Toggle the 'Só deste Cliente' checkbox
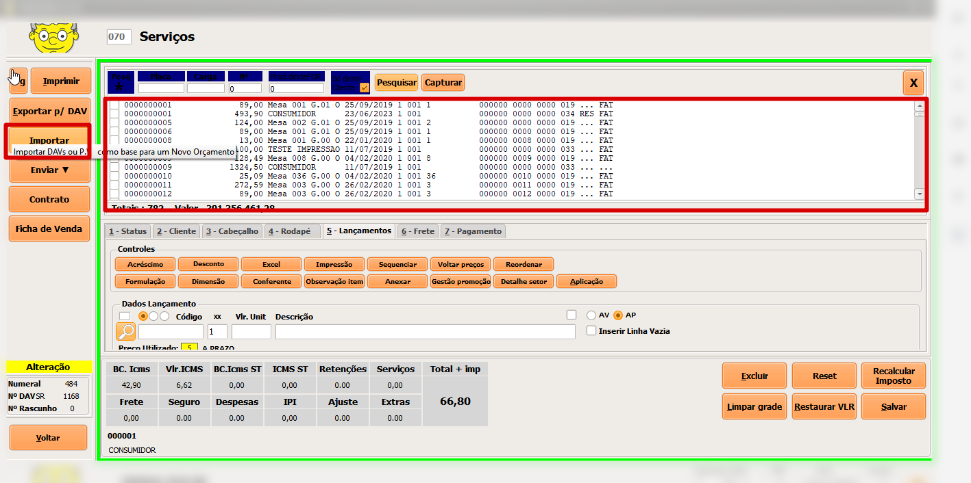The width and height of the screenshot is (971, 483). tap(365, 88)
